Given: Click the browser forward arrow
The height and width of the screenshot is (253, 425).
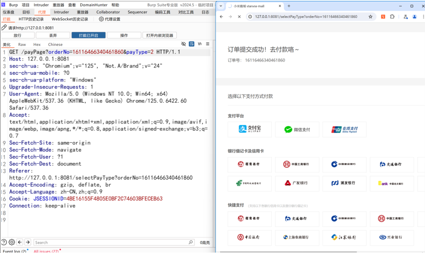Looking at the screenshot, I should click(230, 17).
